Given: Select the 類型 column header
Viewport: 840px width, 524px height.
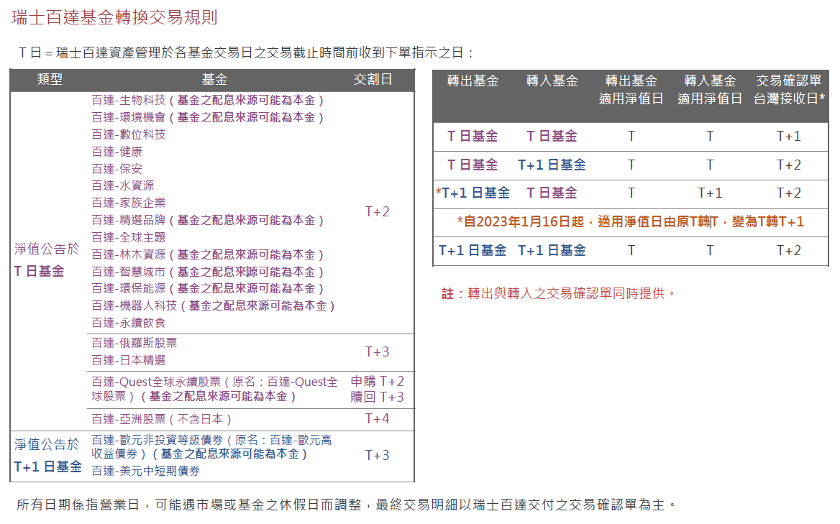Looking at the screenshot, I should [x=50, y=80].
